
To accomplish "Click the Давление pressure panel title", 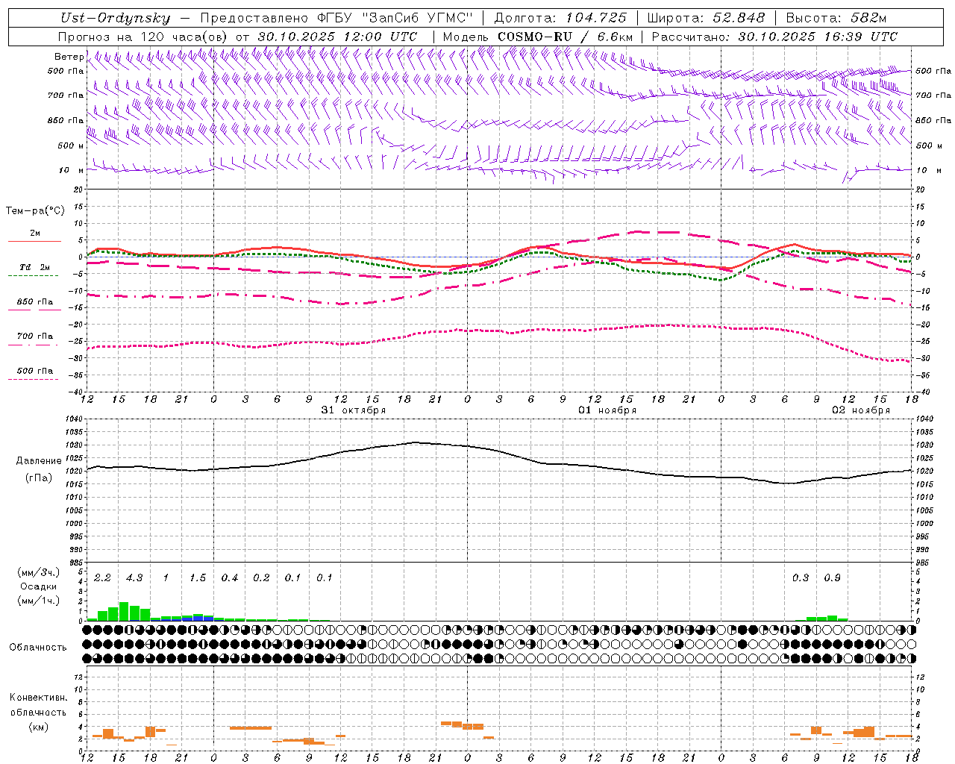I will pyautogui.click(x=39, y=461).
